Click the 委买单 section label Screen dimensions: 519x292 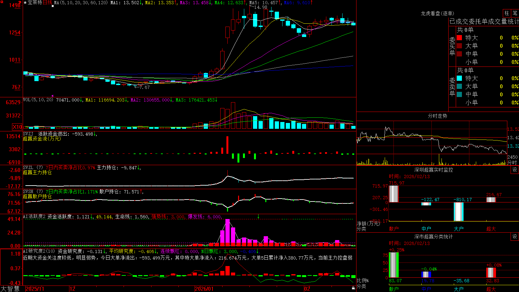pos(452,46)
